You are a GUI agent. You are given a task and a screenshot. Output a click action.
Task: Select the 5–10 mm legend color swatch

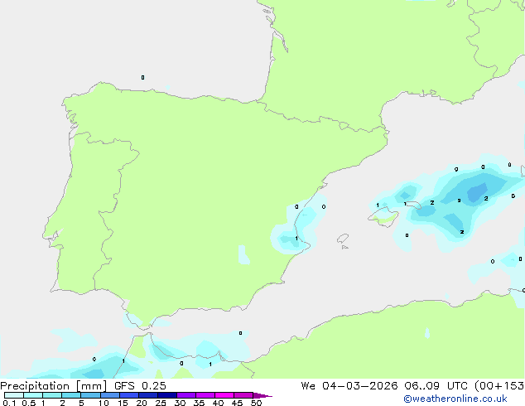point(90,395)
